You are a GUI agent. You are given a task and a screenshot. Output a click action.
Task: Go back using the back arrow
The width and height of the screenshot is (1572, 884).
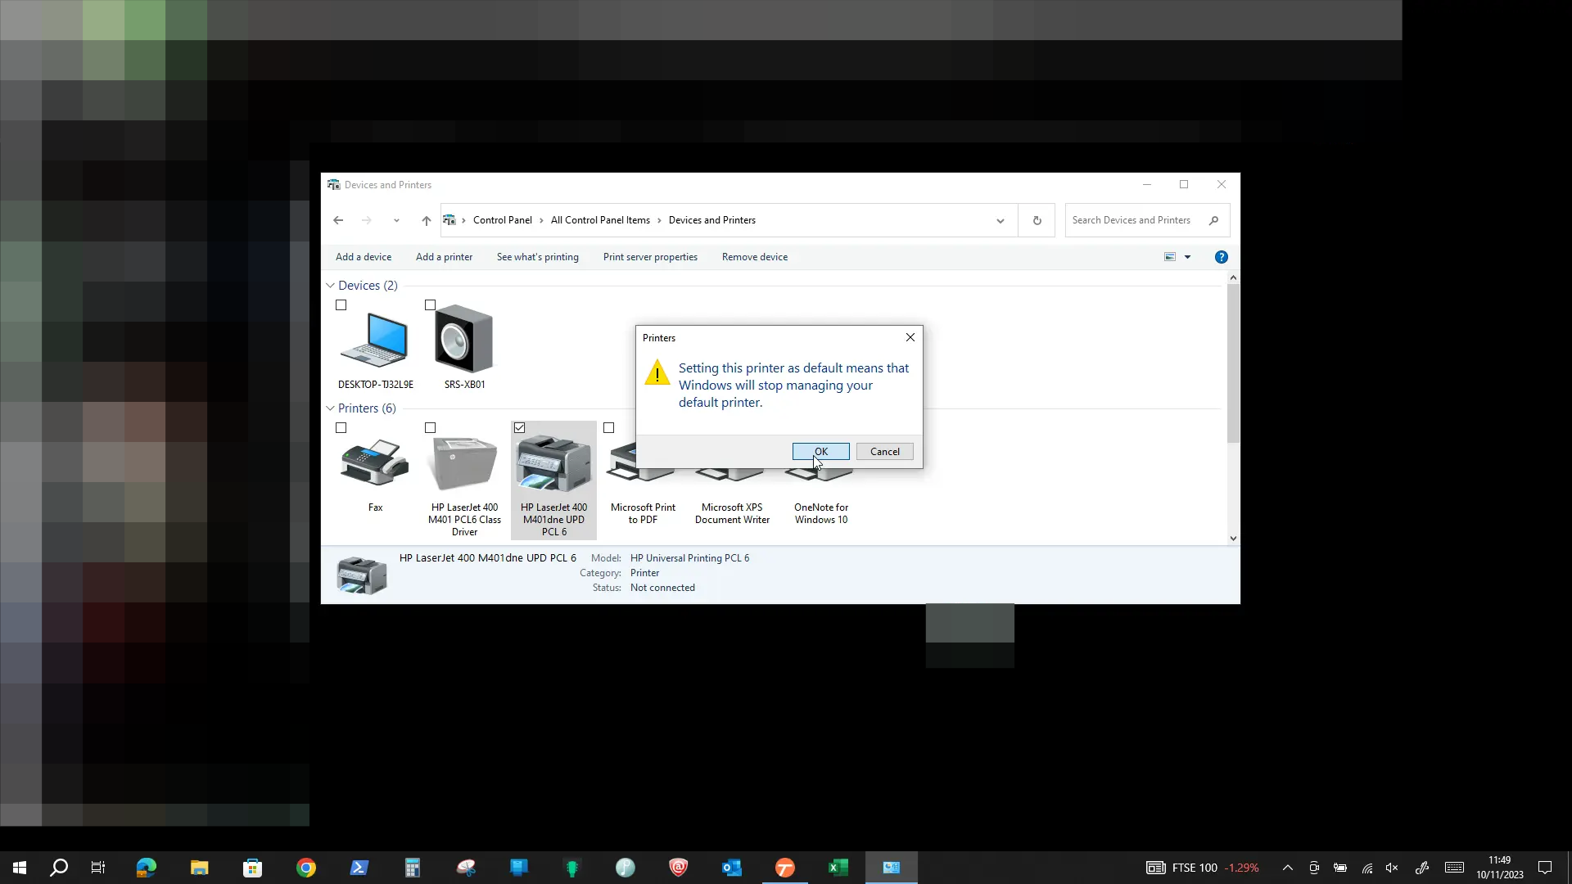338,220
